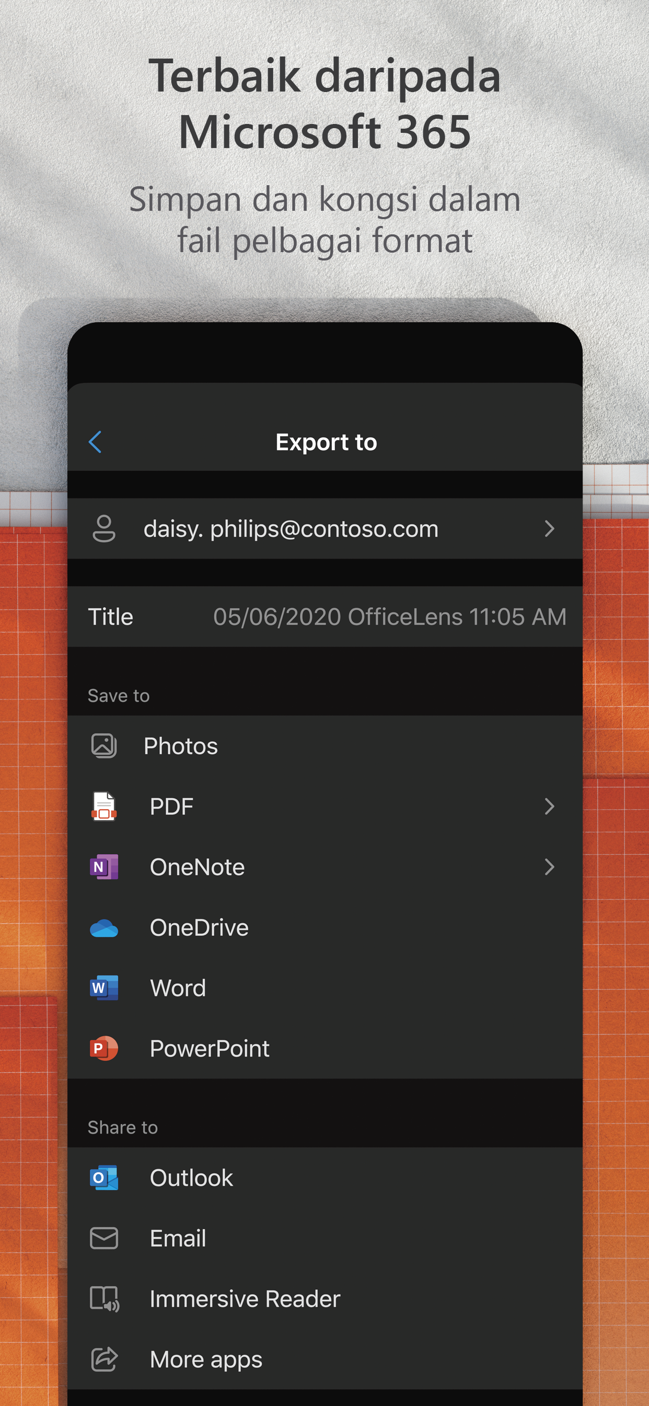Expand account options chevron beside email
The height and width of the screenshot is (1406, 649).
point(550,528)
